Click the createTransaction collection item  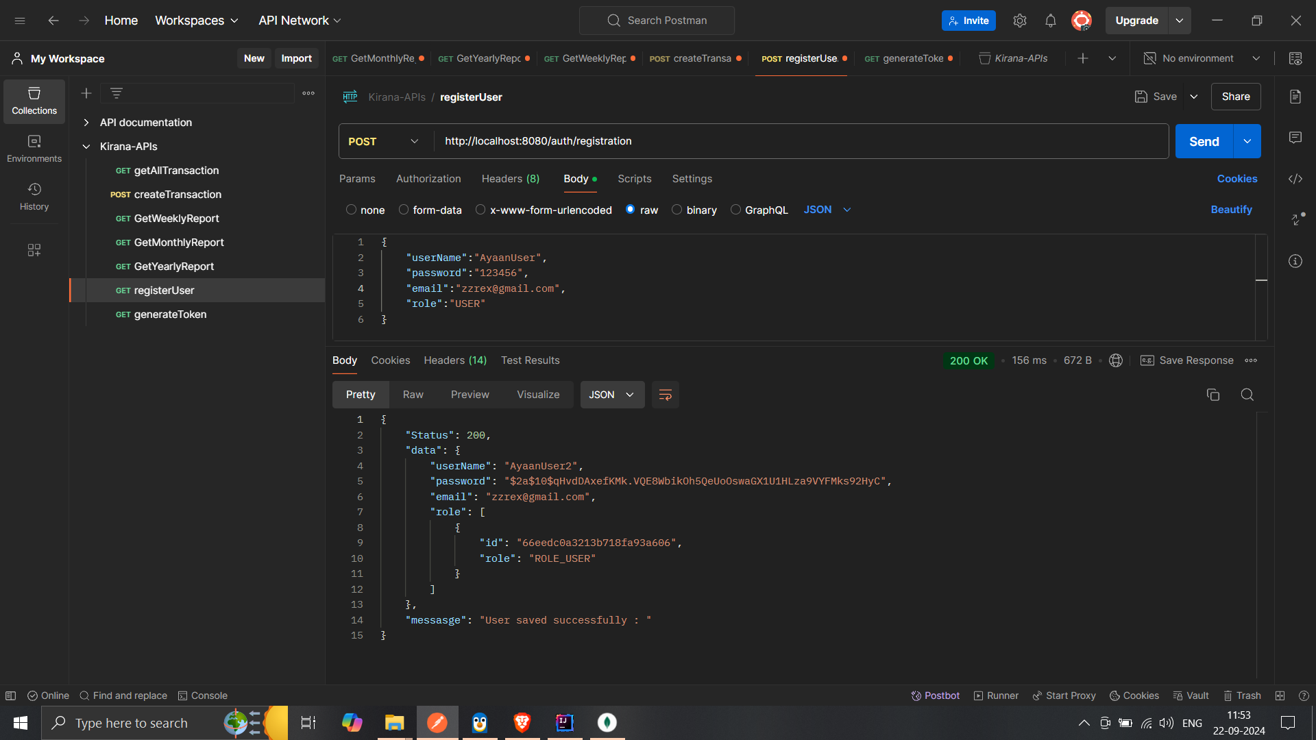[178, 195]
